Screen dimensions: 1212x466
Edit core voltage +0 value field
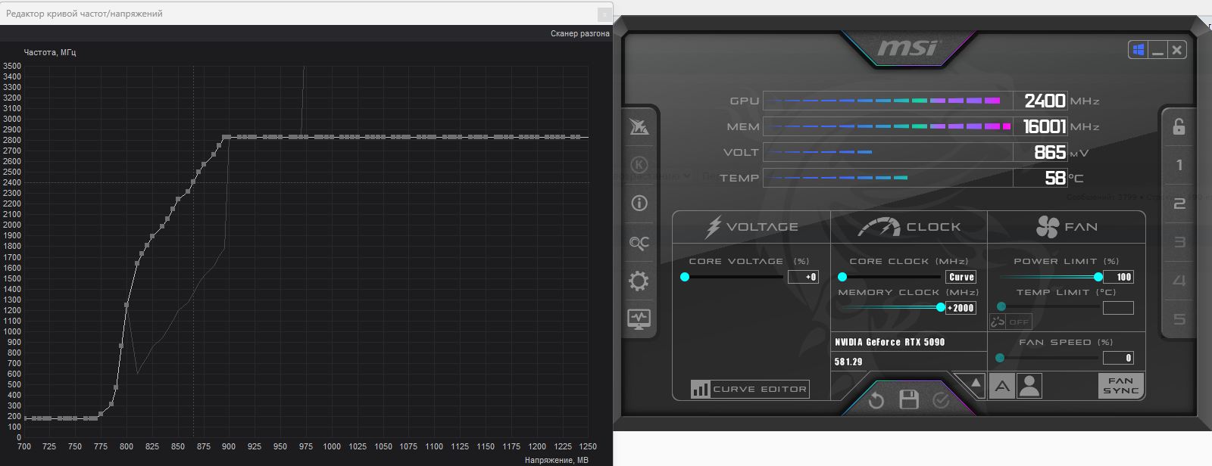coord(803,277)
